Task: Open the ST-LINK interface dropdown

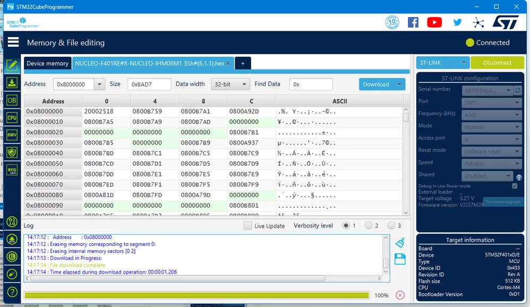Action: click(442, 63)
